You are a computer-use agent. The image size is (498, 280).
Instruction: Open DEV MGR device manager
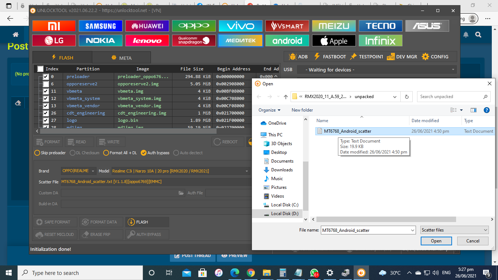pyautogui.click(x=402, y=57)
